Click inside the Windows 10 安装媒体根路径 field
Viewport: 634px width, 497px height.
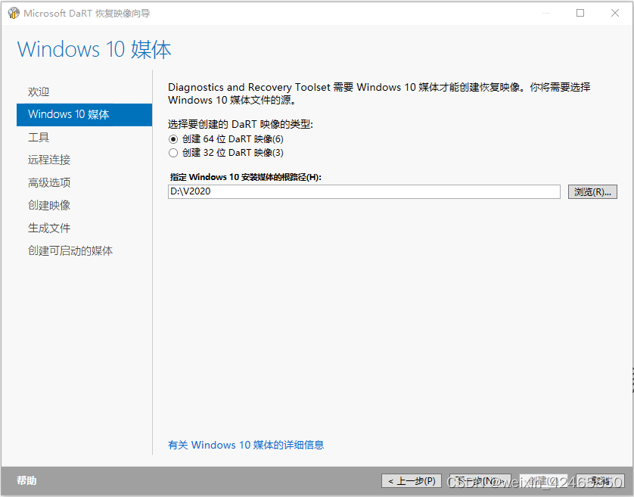[363, 191]
